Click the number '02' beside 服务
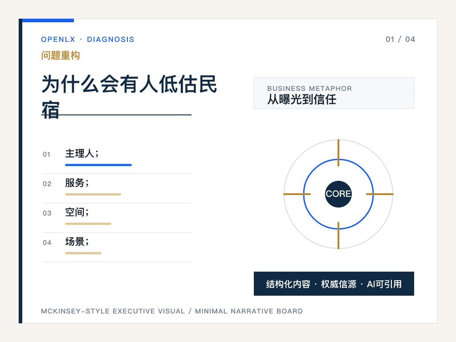The image size is (456, 342). point(47,184)
